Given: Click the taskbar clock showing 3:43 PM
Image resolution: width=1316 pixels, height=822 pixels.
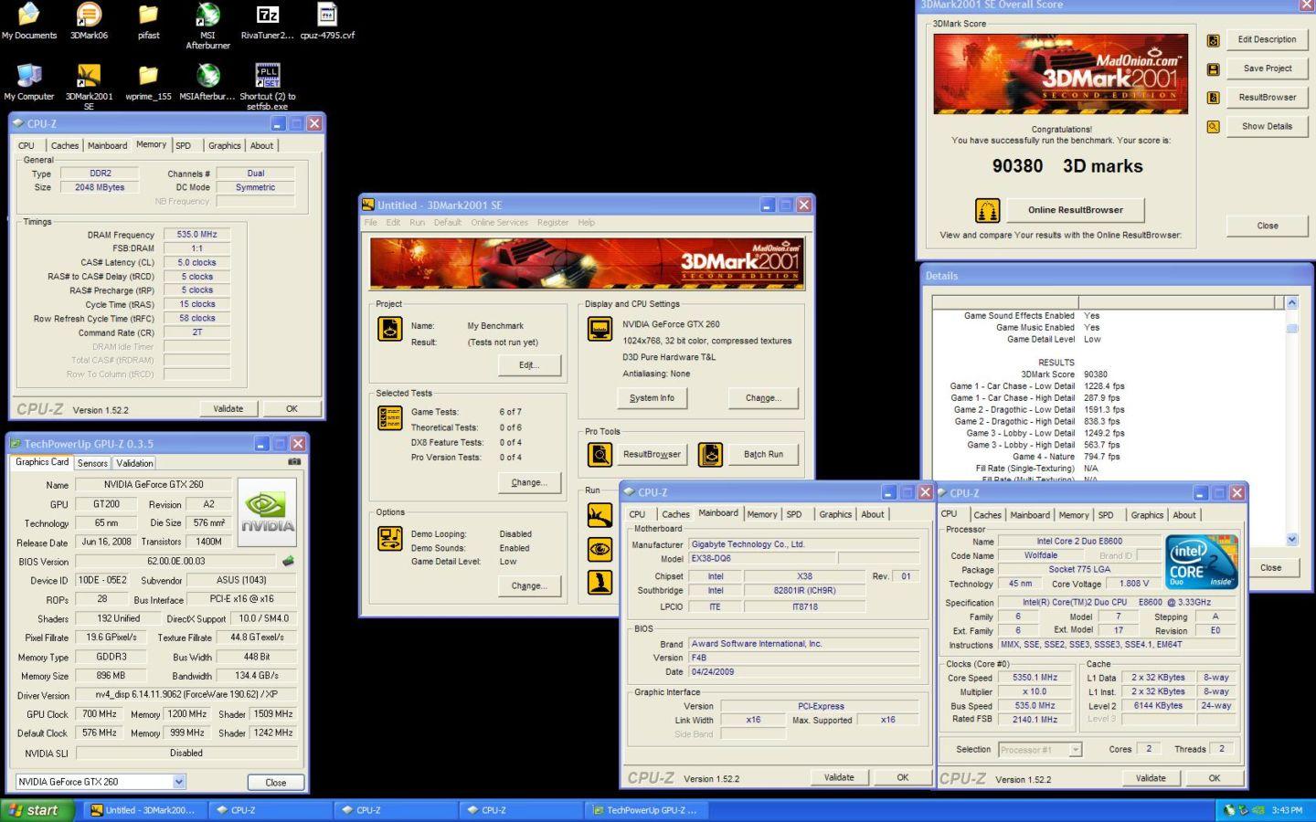Looking at the screenshot, I should coord(1286,810).
